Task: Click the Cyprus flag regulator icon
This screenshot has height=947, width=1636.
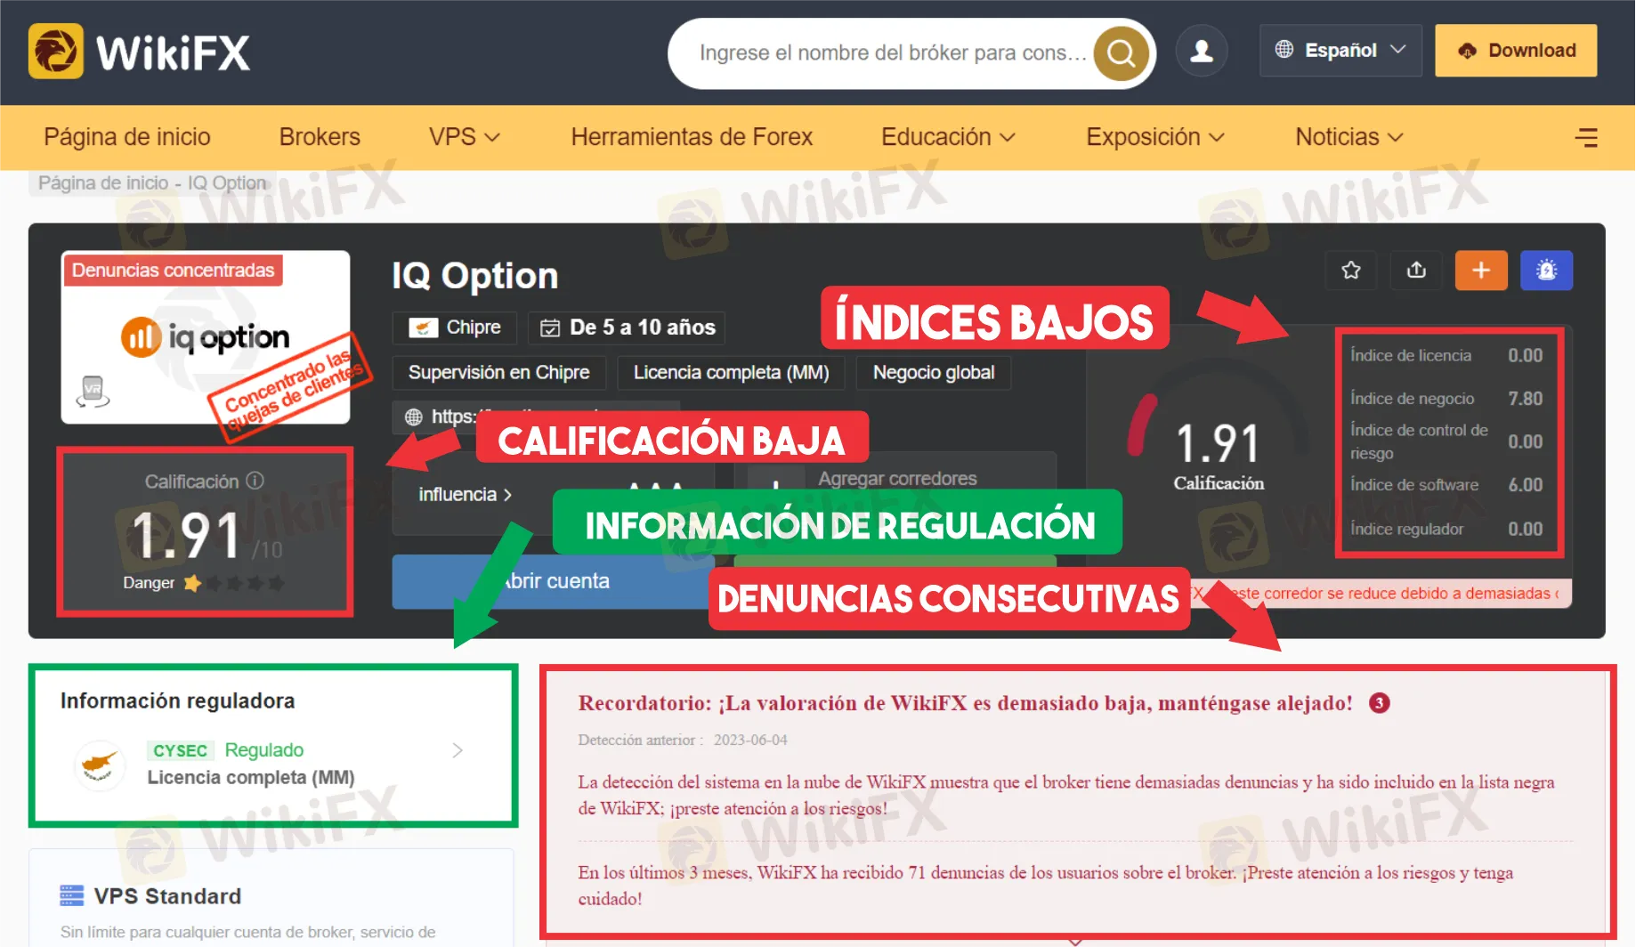Action: point(100,764)
